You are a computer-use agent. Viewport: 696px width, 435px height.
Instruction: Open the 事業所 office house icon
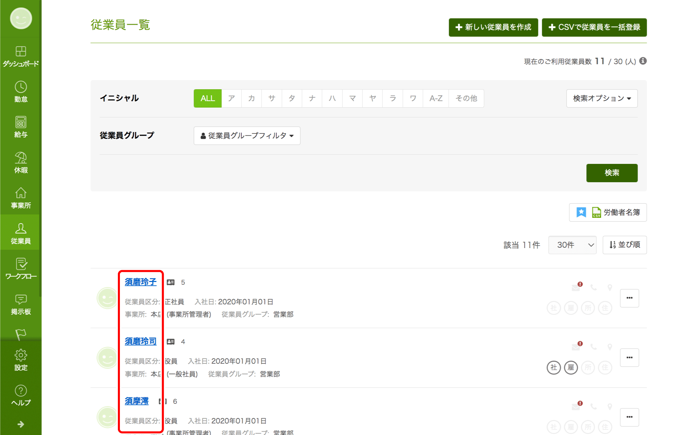pyautogui.click(x=21, y=197)
